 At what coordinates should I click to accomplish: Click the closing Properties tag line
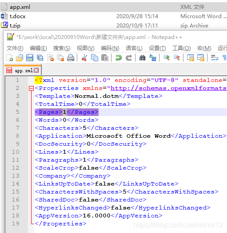60,224
